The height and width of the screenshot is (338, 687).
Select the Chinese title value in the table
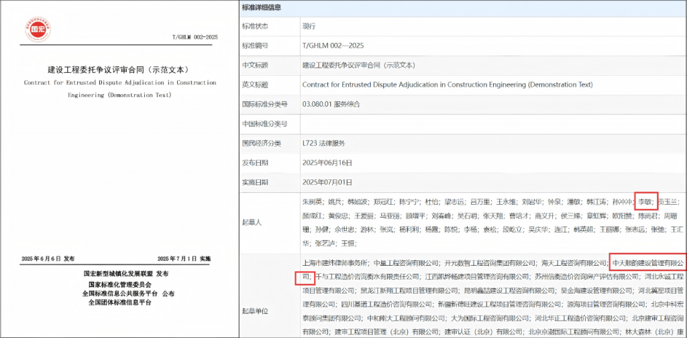pyautogui.click(x=359, y=65)
